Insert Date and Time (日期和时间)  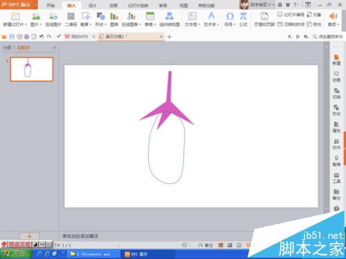pos(291,24)
